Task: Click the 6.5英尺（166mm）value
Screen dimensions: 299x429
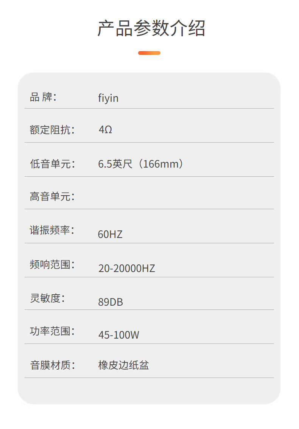Action: pyautogui.click(x=141, y=164)
